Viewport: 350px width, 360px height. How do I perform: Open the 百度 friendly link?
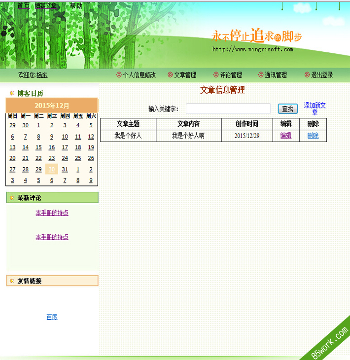52,317
